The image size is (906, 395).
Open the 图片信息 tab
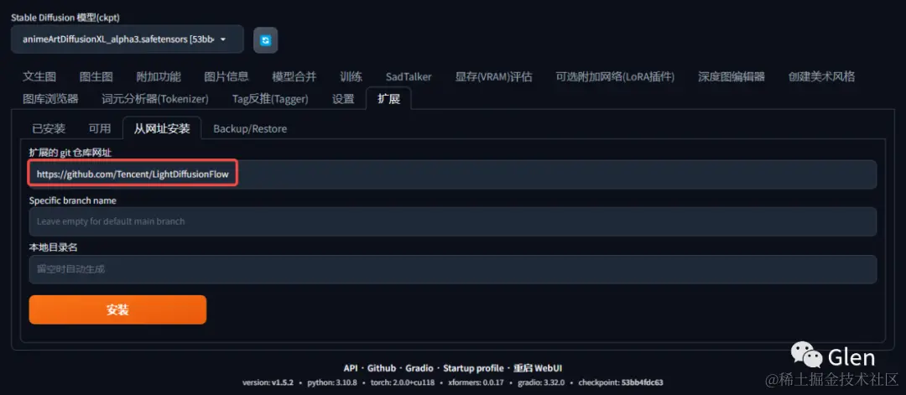click(226, 77)
